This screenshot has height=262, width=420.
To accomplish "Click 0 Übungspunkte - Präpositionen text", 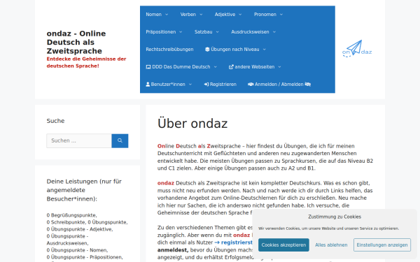I will [x=85, y=257].
